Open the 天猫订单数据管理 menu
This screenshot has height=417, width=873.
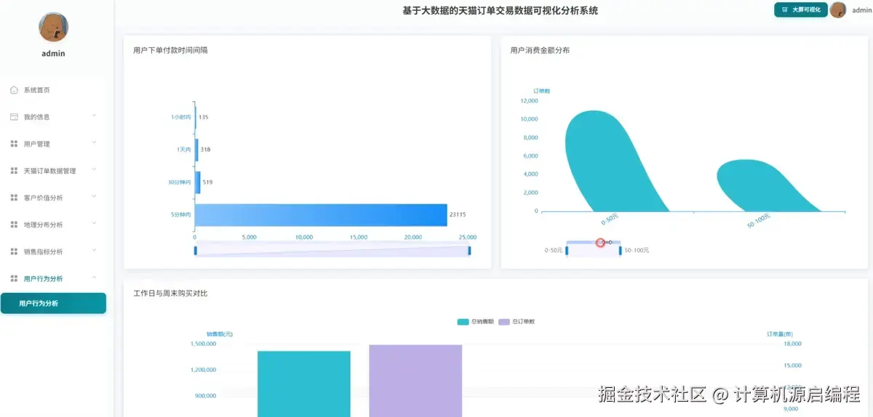[53, 171]
